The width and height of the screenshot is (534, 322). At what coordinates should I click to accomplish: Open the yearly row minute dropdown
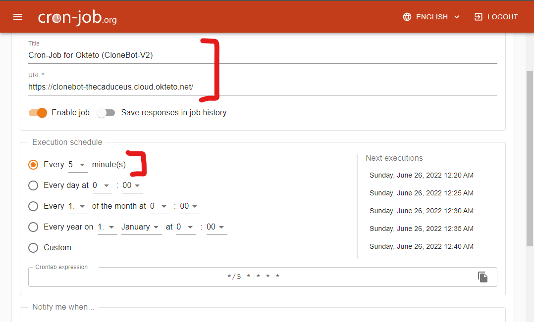coord(216,227)
